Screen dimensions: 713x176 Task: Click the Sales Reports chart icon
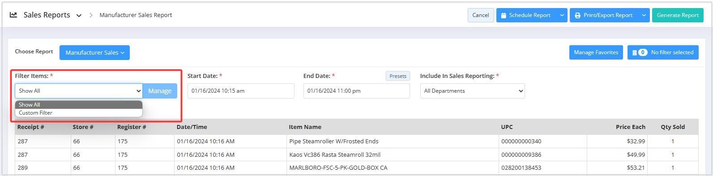[13, 15]
